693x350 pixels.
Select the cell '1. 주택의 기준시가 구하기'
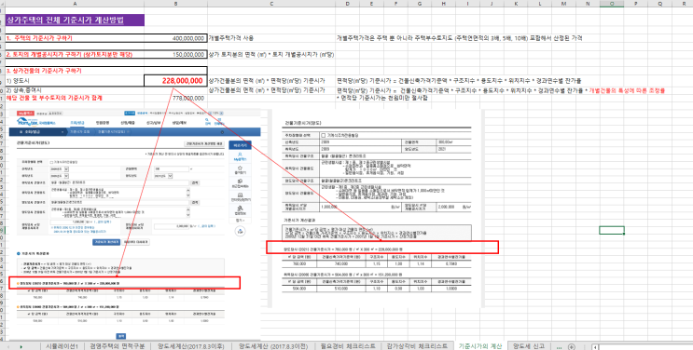click(x=75, y=38)
